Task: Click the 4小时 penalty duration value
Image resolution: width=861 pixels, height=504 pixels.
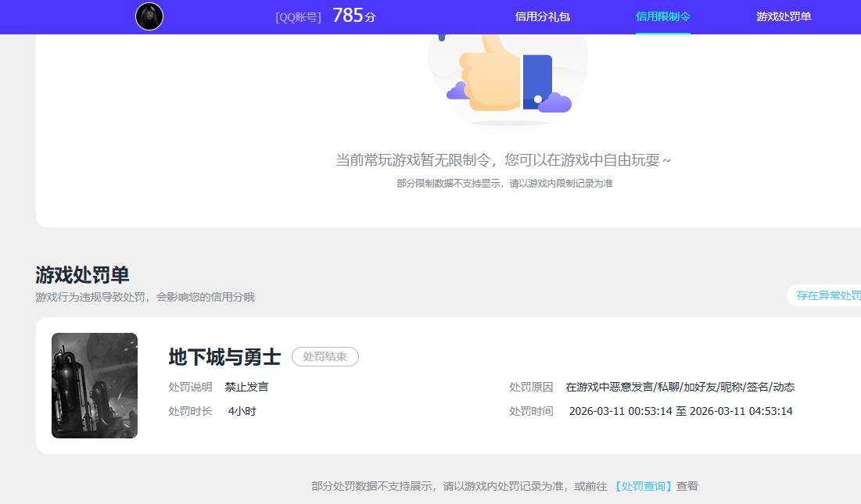Action: click(x=242, y=411)
